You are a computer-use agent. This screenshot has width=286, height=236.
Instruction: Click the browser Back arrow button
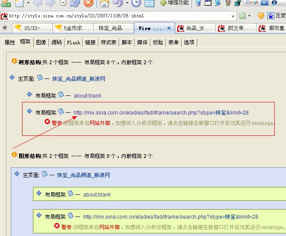click(x=38, y=3)
